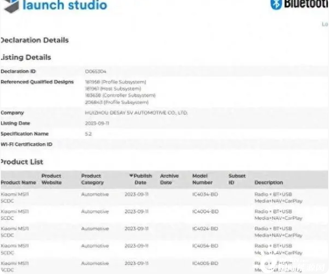Select Declaration ID value D065304
The image size is (329, 276).
(95, 71)
